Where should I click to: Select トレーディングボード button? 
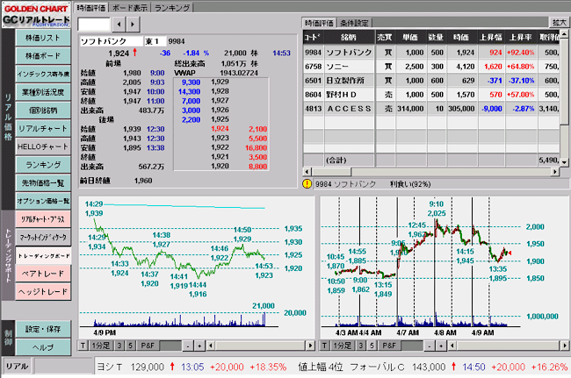click(43, 255)
